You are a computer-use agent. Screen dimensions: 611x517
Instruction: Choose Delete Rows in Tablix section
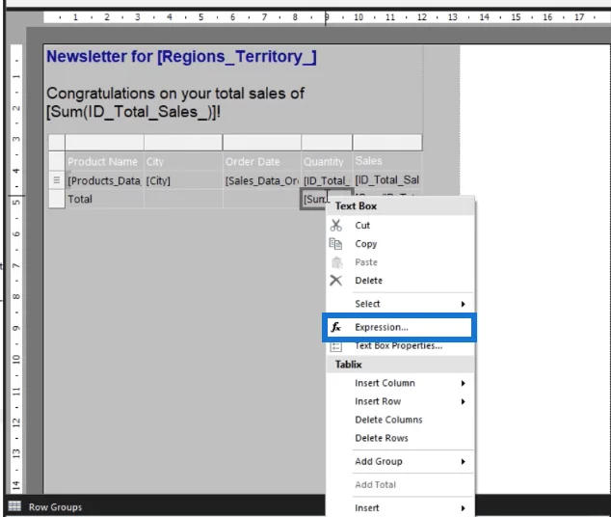click(401, 438)
